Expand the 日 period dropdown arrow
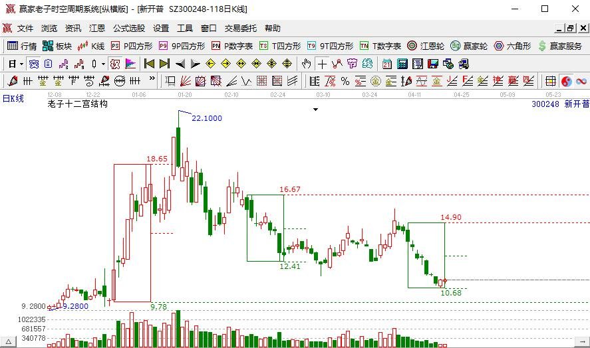The height and width of the screenshot is (348, 590). (x=21, y=64)
